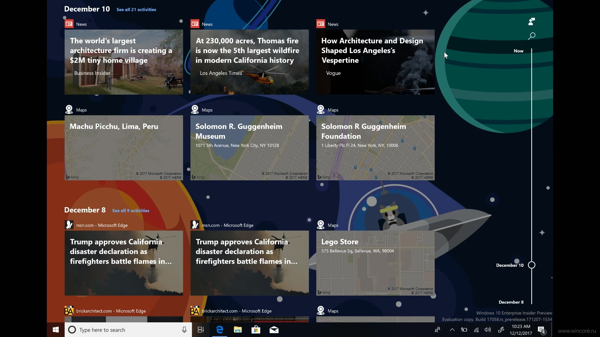This screenshot has width=600, height=337.
Task: Click Maps icon in bottom partial row
Action: pos(321,310)
